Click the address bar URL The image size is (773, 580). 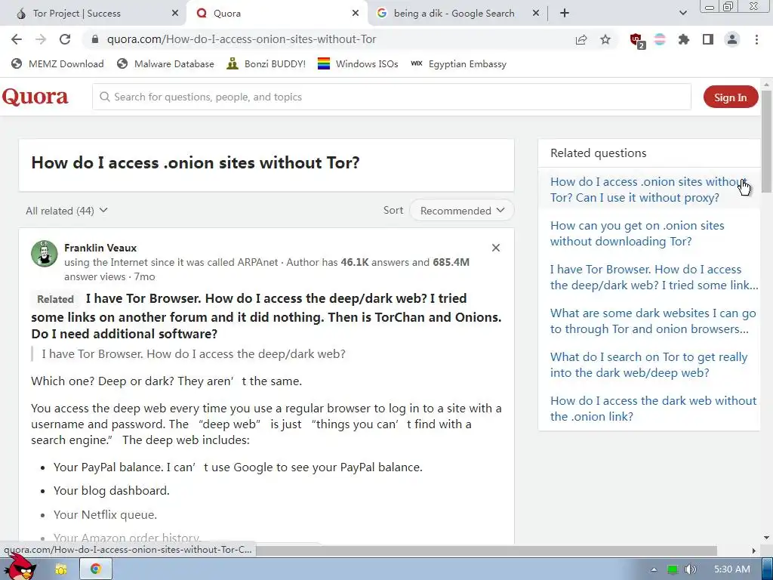[x=242, y=39]
